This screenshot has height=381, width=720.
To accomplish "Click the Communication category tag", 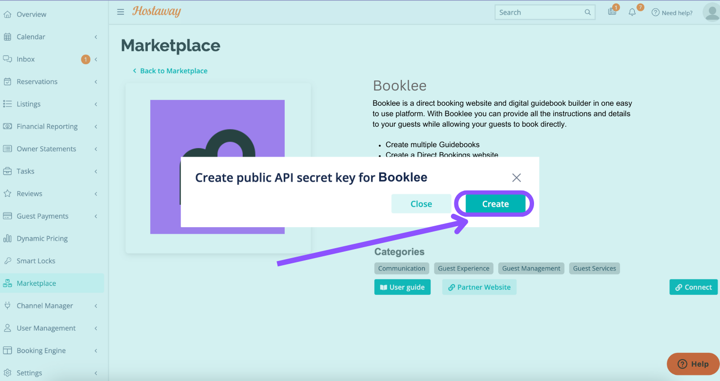I will coord(401,268).
